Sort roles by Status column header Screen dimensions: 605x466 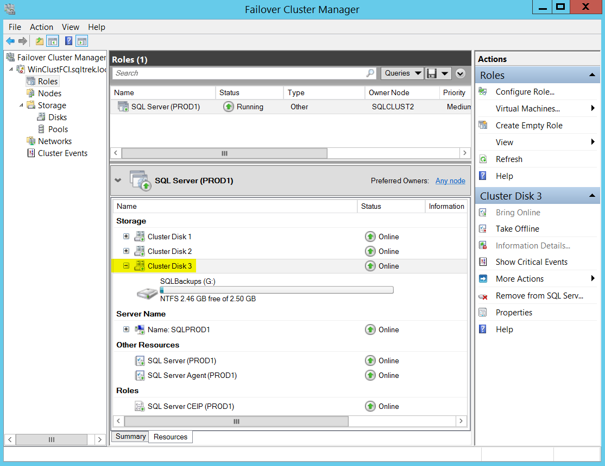249,93
